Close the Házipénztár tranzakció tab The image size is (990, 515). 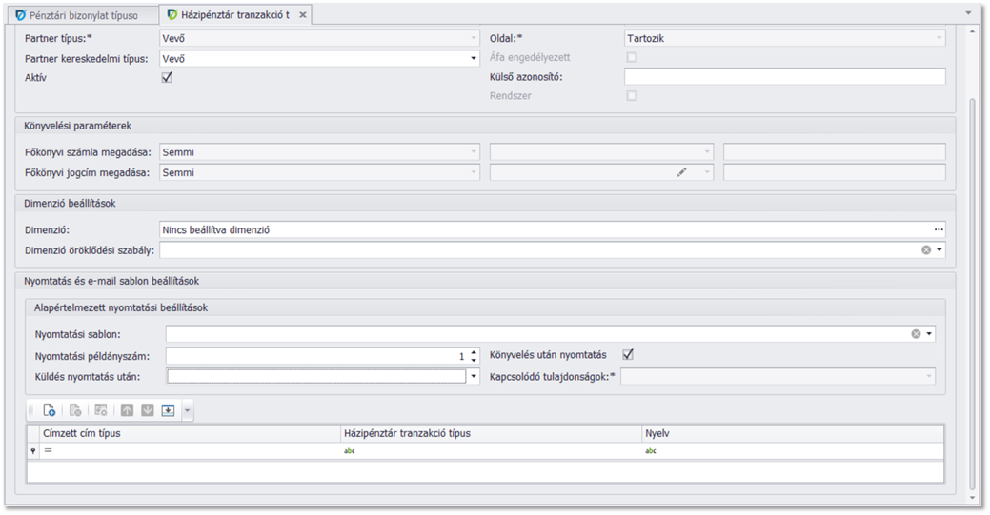tap(303, 15)
